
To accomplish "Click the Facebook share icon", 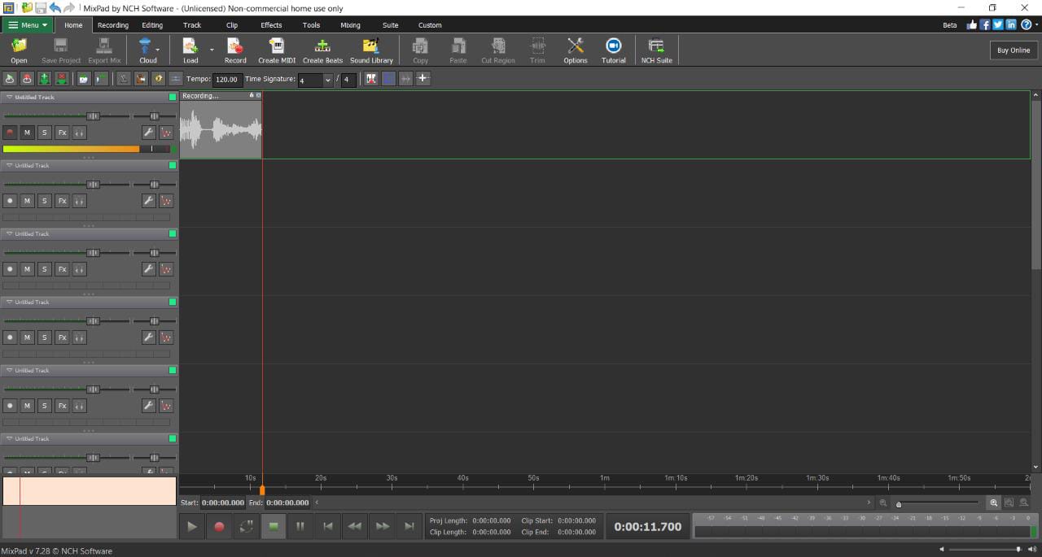I will [x=985, y=25].
